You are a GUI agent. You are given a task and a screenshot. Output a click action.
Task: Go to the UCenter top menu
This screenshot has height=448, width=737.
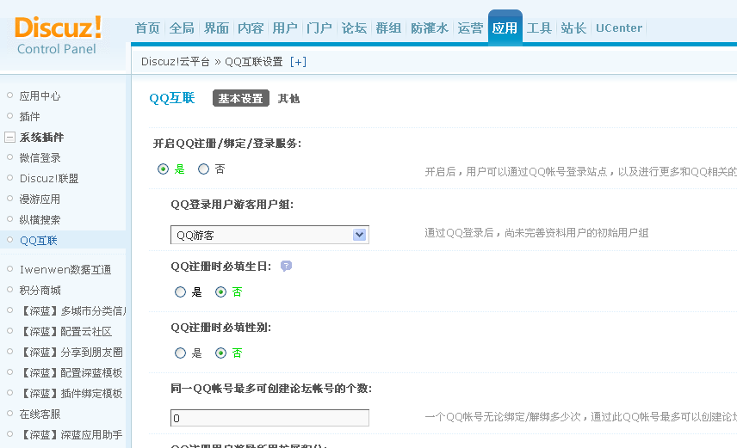tap(619, 28)
